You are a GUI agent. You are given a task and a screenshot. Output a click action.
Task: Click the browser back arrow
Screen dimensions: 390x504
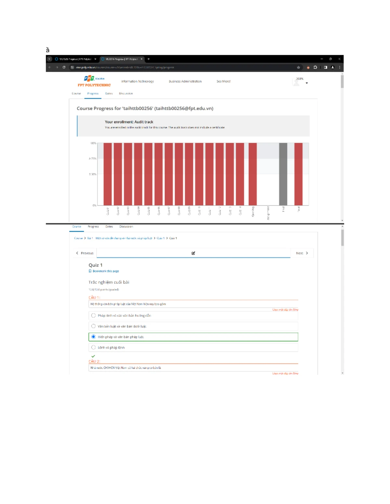[x=50, y=68]
